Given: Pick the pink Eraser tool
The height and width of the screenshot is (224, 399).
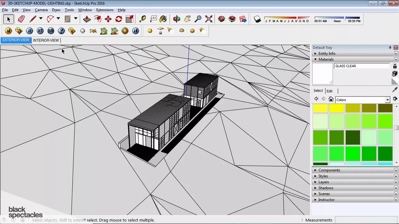Looking at the screenshot, I should tap(21, 19).
